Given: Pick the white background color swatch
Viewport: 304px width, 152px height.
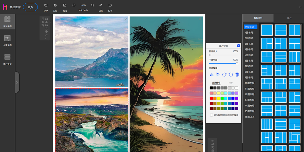Looking at the screenshot, I should pyautogui.click(x=236, y=88).
